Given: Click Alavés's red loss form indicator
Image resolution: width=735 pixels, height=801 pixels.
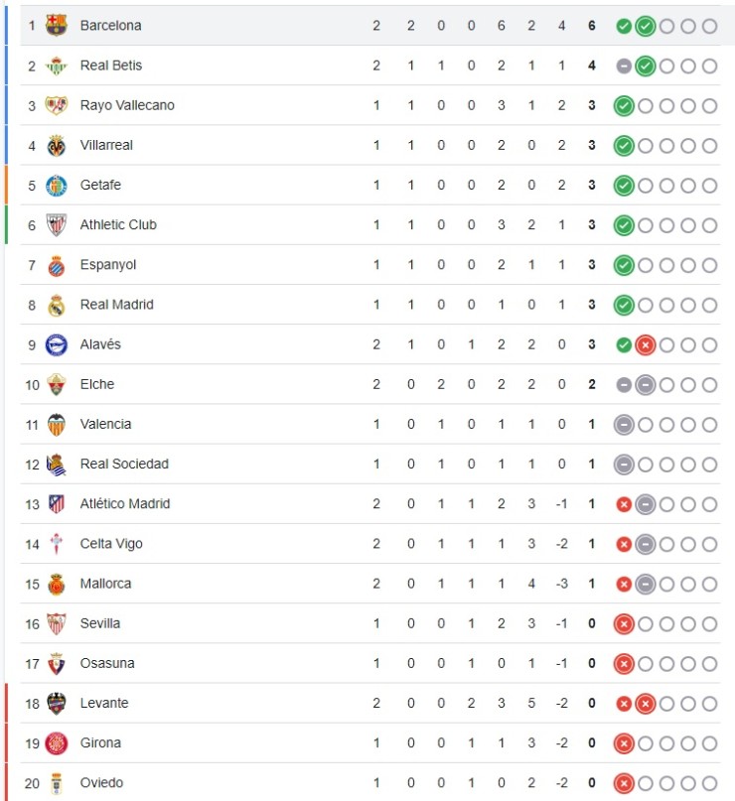Looking at the screenshot, I should coord(644,344).
